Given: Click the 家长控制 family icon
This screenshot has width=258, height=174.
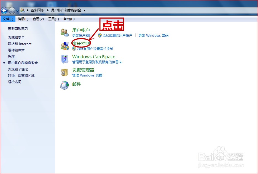Looking at the screenshot, I should (x=65, y=46).
